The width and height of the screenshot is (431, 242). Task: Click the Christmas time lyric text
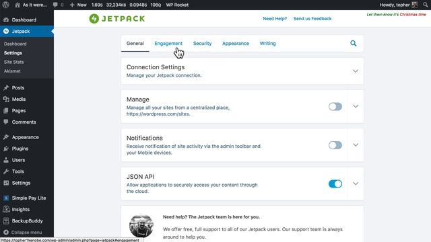coord(396,15)
